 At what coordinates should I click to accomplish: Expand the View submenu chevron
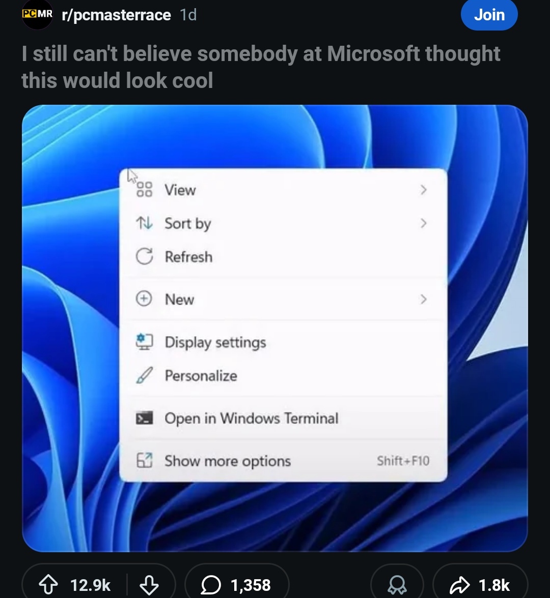click(x=423, y=190)
